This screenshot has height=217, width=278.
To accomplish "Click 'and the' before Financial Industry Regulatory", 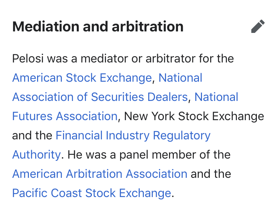I will click(32, 135).
